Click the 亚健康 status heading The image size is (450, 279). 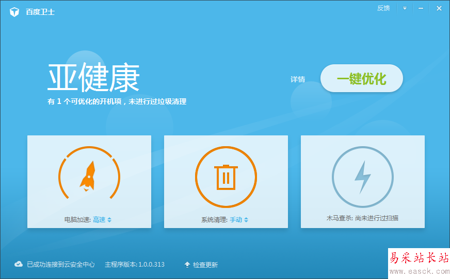(93, 78)
